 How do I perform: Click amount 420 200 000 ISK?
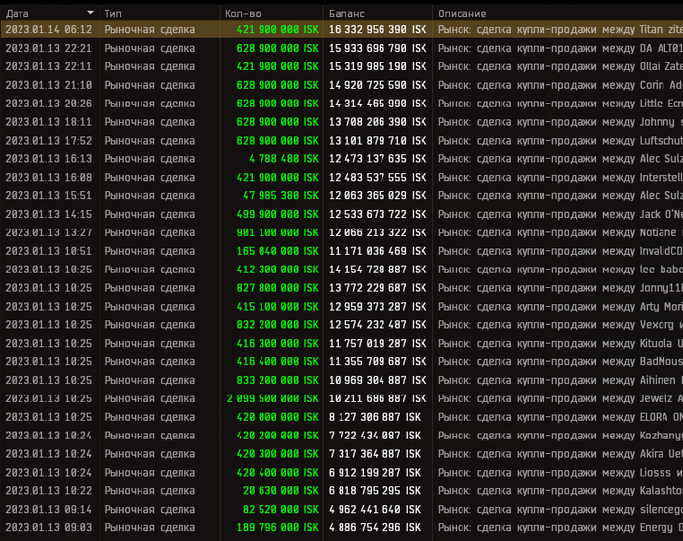pos(278,436)
